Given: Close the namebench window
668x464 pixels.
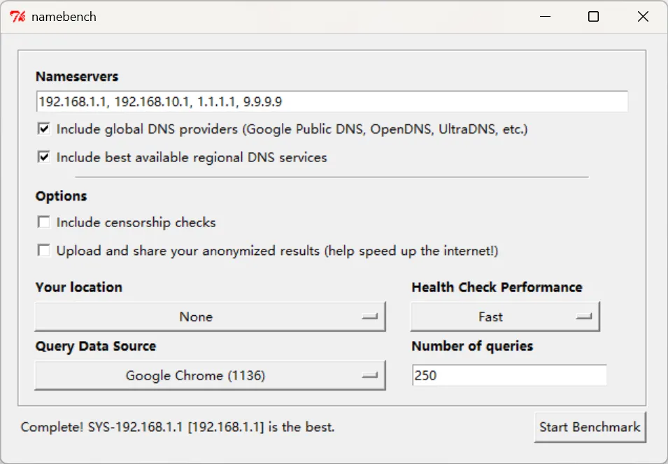Looking at the screenshot, I should 643,17.
